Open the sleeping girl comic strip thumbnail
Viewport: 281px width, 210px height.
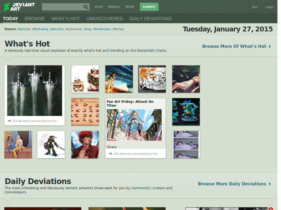pyautogui.click(x=186, y=145)
